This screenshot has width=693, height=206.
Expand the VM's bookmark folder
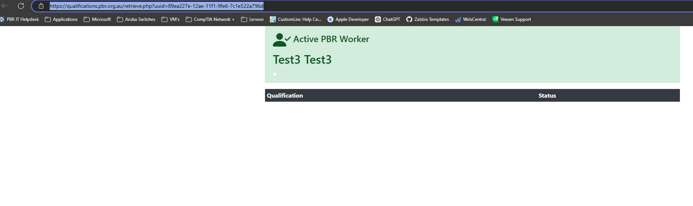tap(171, 19)
